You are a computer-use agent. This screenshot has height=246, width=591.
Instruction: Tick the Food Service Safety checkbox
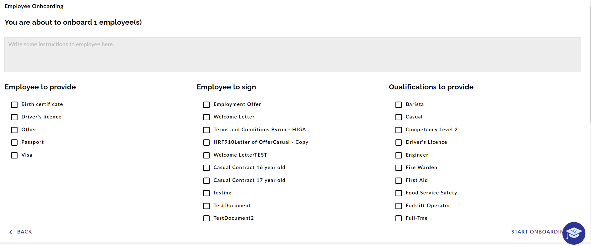(399, 193)
